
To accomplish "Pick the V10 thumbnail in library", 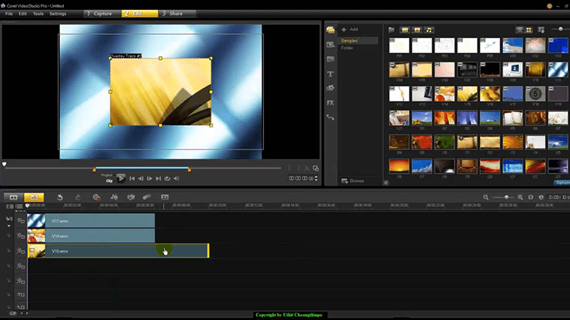I will click(x=535, y=70).
